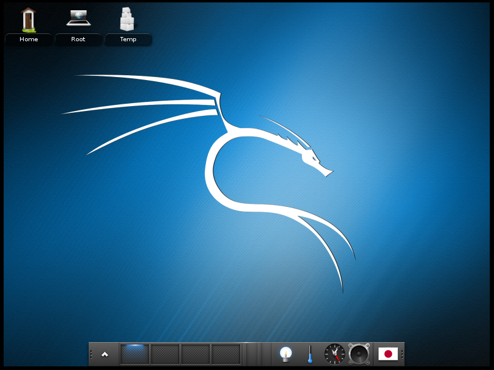The height and width of the screenshot is (370, 494).
Task: Open the Temp boxes desktop icon
Action: tap(127, 19)
